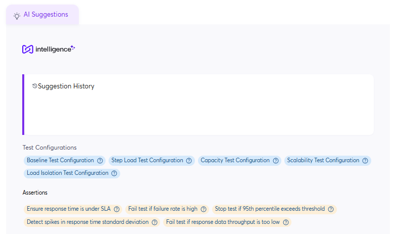
Task: Pick the Capacity Test Configuration chip
Action: pos(235,161)
